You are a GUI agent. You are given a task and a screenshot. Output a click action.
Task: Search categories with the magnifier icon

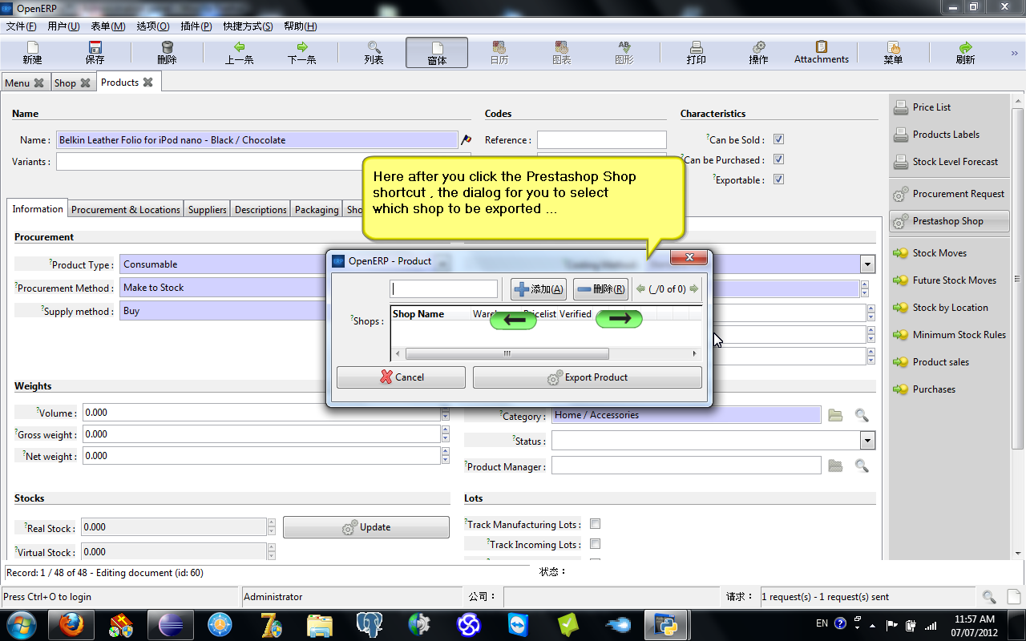click(x=861, y=415)
